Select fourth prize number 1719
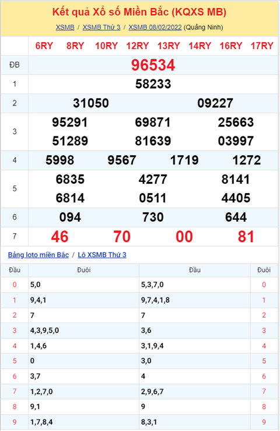Viewport: 280px width, 431px height. tap(184, 160)
